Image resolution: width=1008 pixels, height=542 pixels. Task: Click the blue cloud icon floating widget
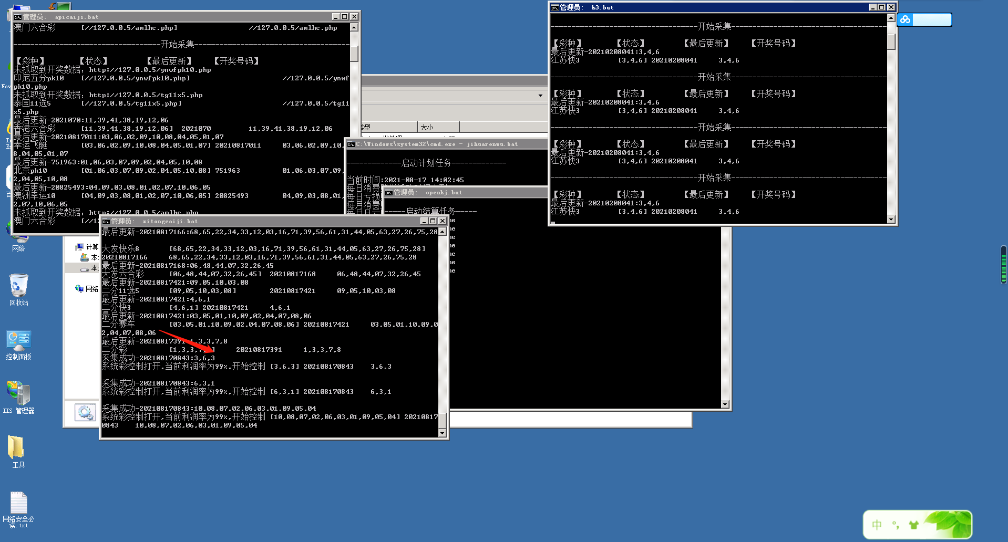(905, 20)
